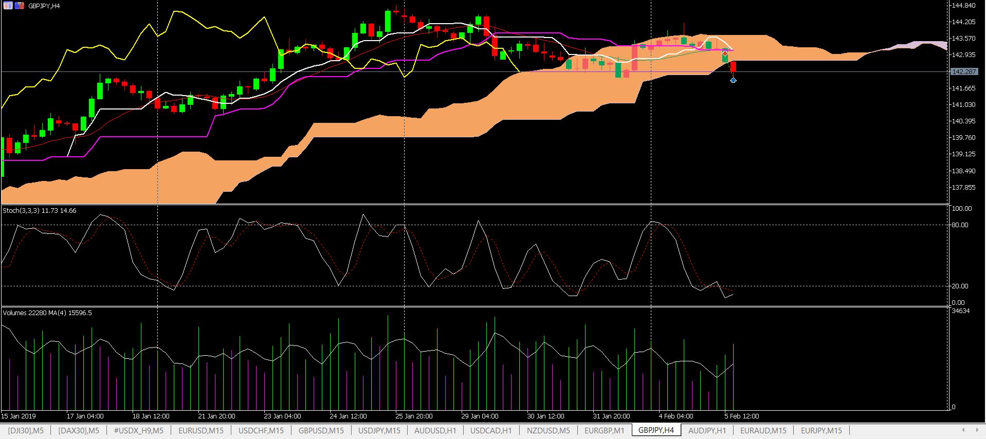Open the AUDUSD,H1 chart tab
The width and height of the screenshot is (986, 439).
click(x=435, y=430)
